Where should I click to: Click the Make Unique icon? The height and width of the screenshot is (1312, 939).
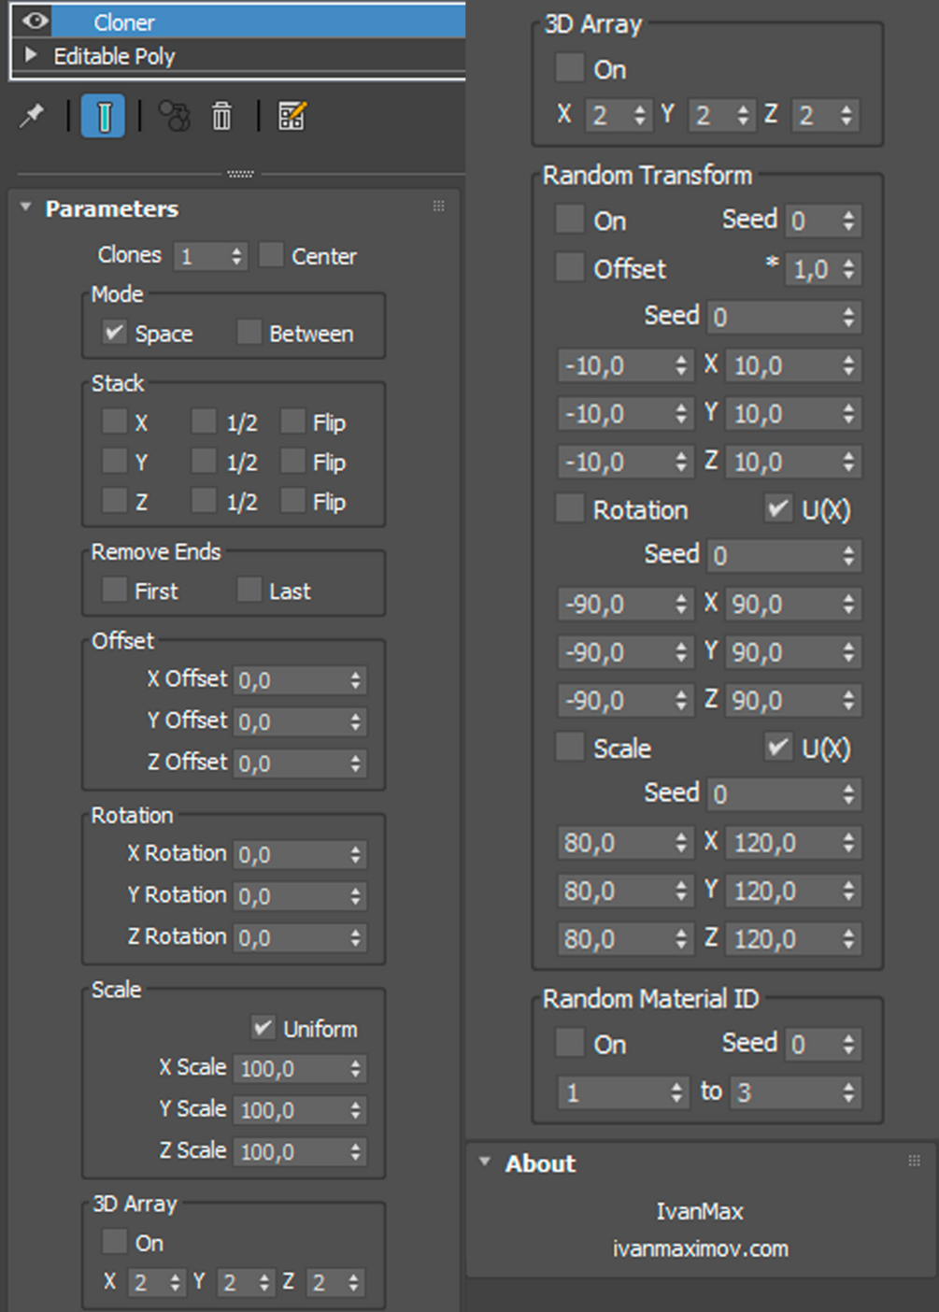click(174, 116)
